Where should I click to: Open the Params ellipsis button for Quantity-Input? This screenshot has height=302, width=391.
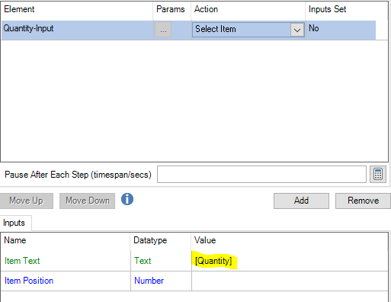[163, 30]
